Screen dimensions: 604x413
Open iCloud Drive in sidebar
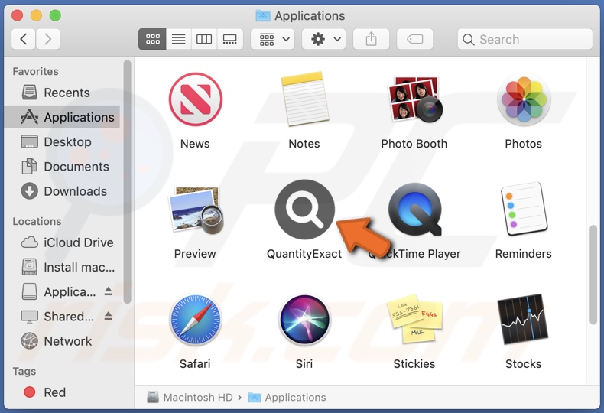coord(62,242)
